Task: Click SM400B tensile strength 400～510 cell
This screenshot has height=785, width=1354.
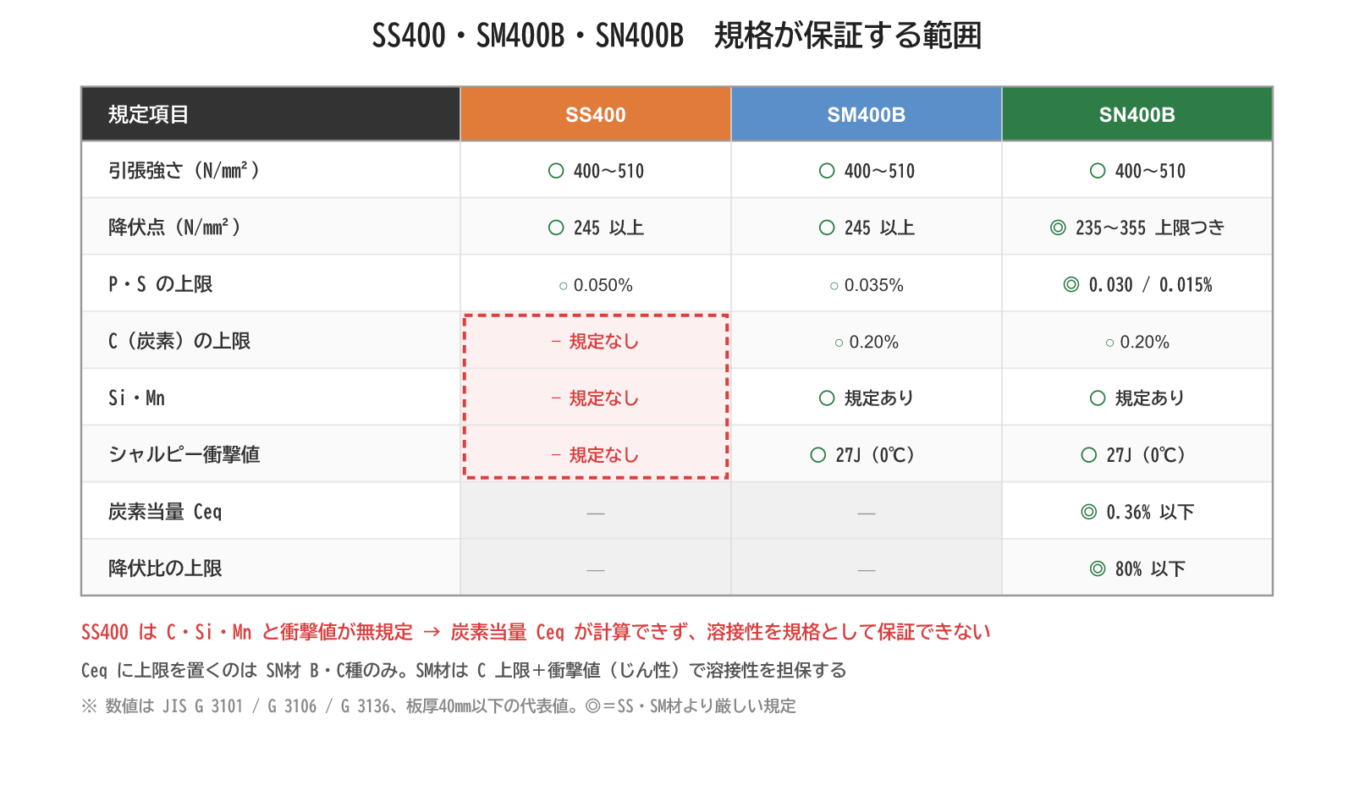Action: pos(867,171)
